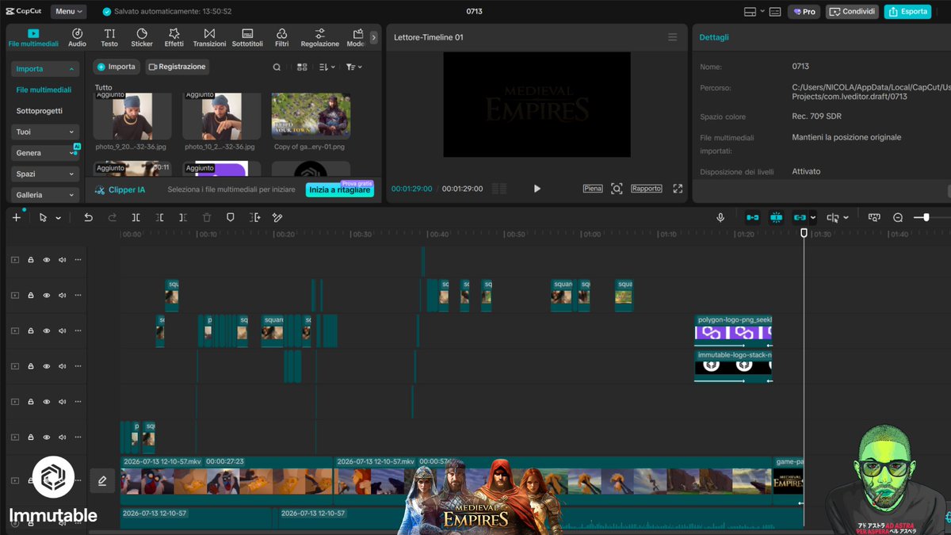Image resolution: width=951 pixels, height=535 pixels.
Task: Click the Condividi button
Action: point(852,11)
